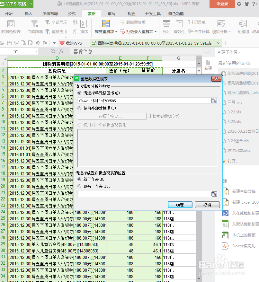This screenshot has width=259, height=282.
Task: Click the 模拟分析 what-if analysis icon
Action: [x=221, y=24]
